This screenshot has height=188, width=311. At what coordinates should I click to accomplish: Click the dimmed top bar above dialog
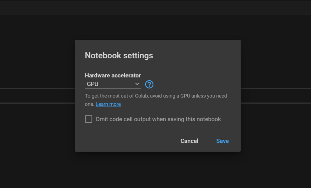[155, 8]
